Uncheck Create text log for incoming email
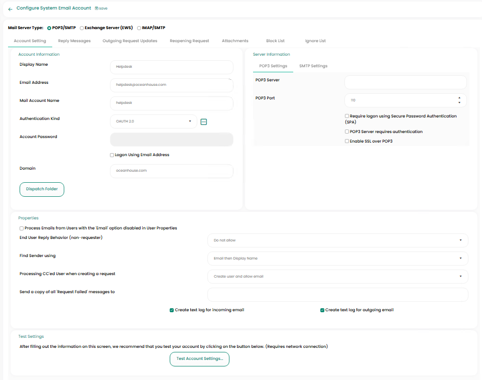This screenshot has height=380, width=482. [172, 310]
